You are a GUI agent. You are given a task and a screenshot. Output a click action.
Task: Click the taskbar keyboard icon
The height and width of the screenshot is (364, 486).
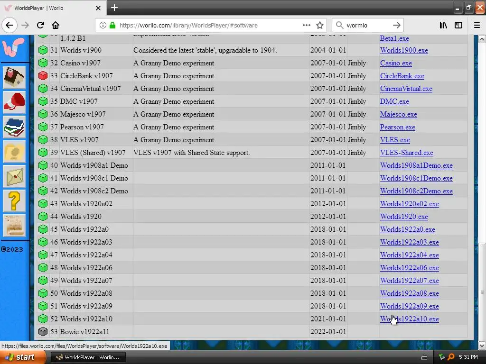click(424, 357)
